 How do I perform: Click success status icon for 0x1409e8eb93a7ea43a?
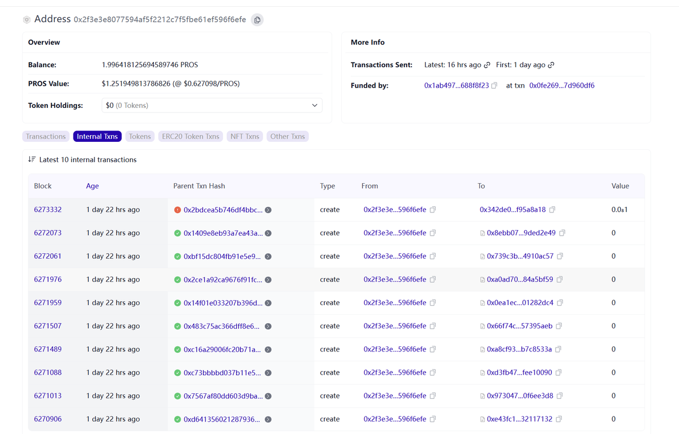coord(178,233)
